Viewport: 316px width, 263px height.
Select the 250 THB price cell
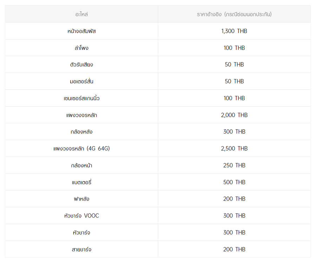tap(234, 165)
